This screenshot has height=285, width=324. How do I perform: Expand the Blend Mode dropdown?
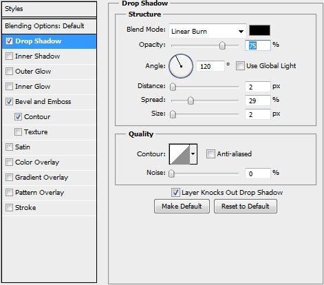208,31
